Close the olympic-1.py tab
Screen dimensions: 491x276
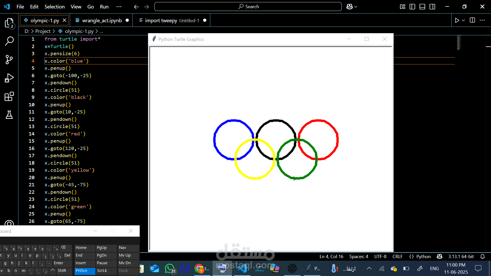(x=64, y=20)
